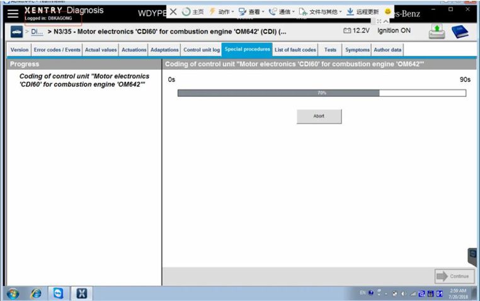Screen dimensions: 480x301
Task: Click the N3/35 Motor electronics breadcrumb title
Action: tap(170, 31)
